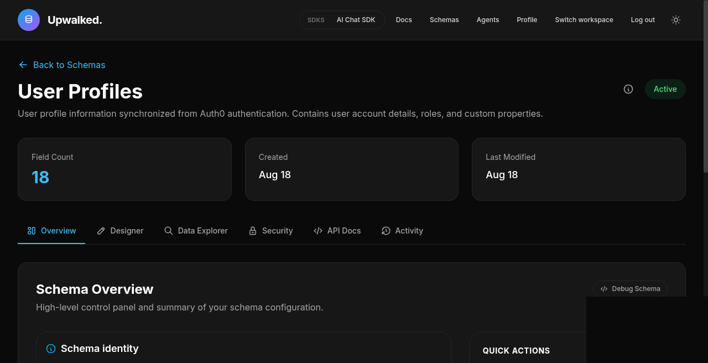This screenshot has height=363, width=708.
Task: Navigate to Schemas in top navigation
Action: (444, 20)
